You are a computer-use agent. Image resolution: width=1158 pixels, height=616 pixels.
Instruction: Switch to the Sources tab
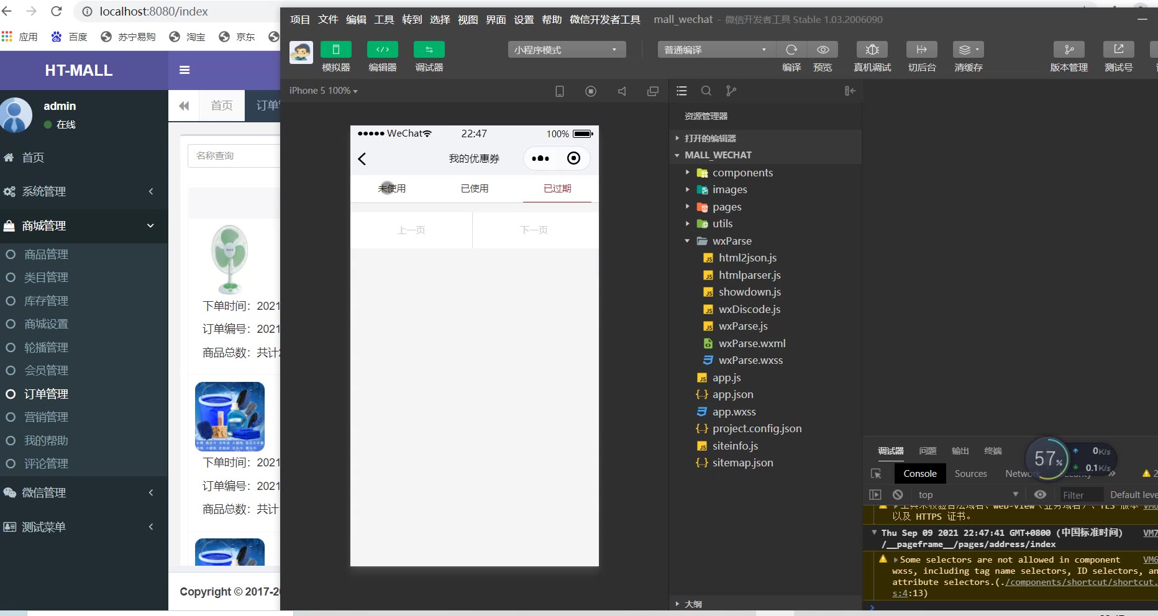[x=970, y=474]
